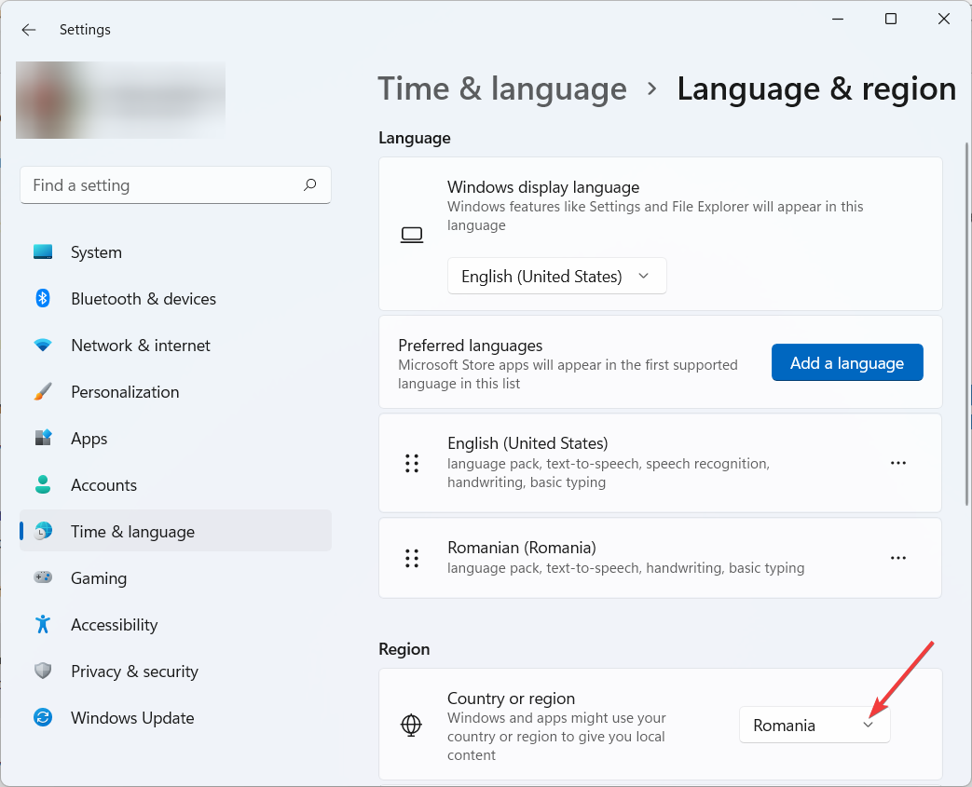Select Apps in the sidebar
Image resolution: width=972 pixels, height=787 pixels.
tap(89, 439)
